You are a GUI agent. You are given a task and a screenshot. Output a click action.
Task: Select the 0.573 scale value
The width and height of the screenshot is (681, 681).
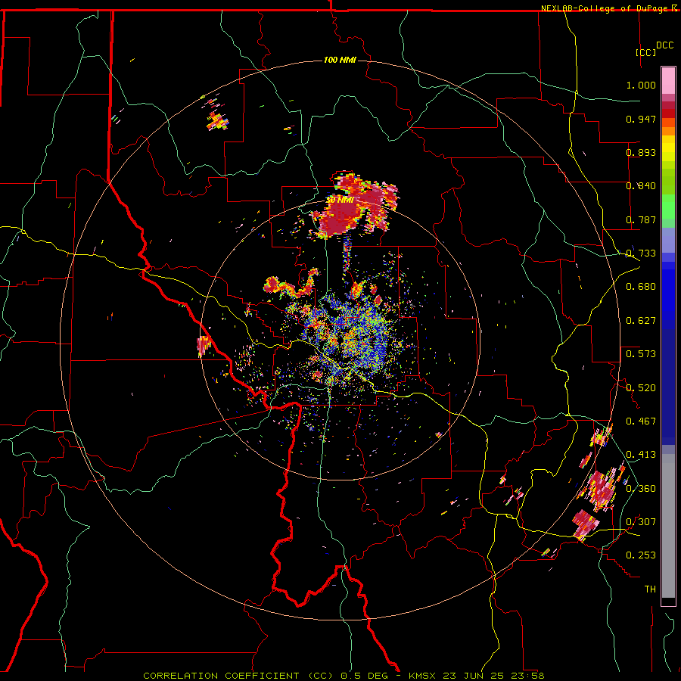point(641,354)
